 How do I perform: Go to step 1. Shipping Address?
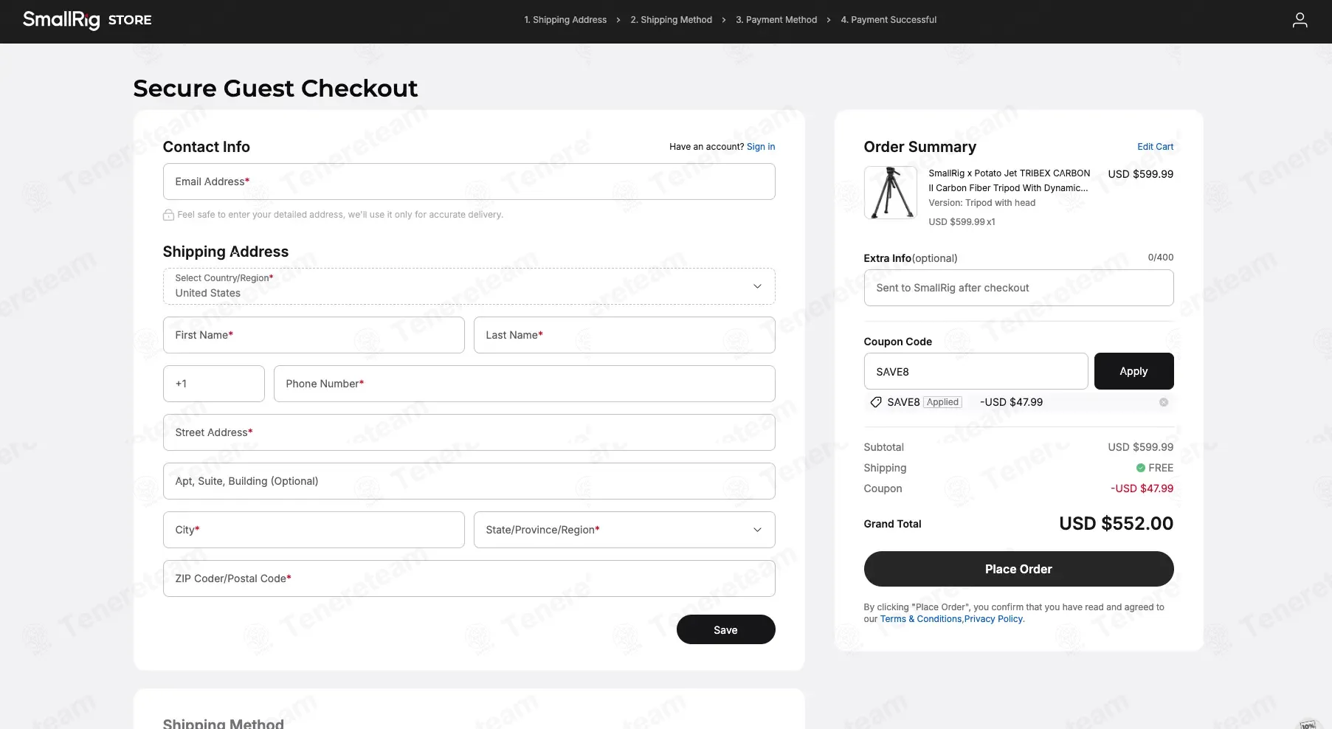click(565, 20)
